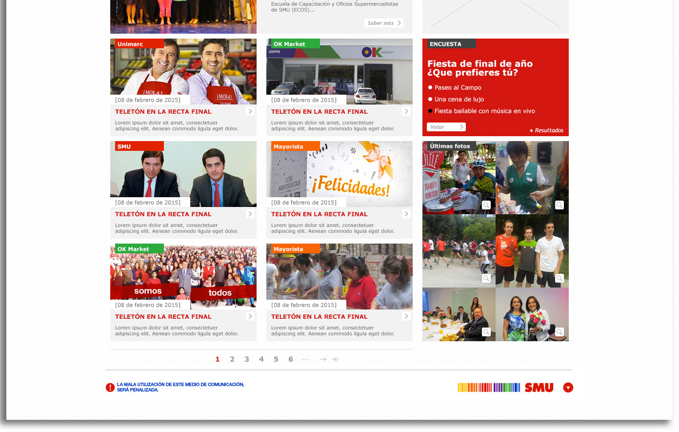Click the footer misuse warning text
This screenshot has width=679, height=432.
pos(180,387)
